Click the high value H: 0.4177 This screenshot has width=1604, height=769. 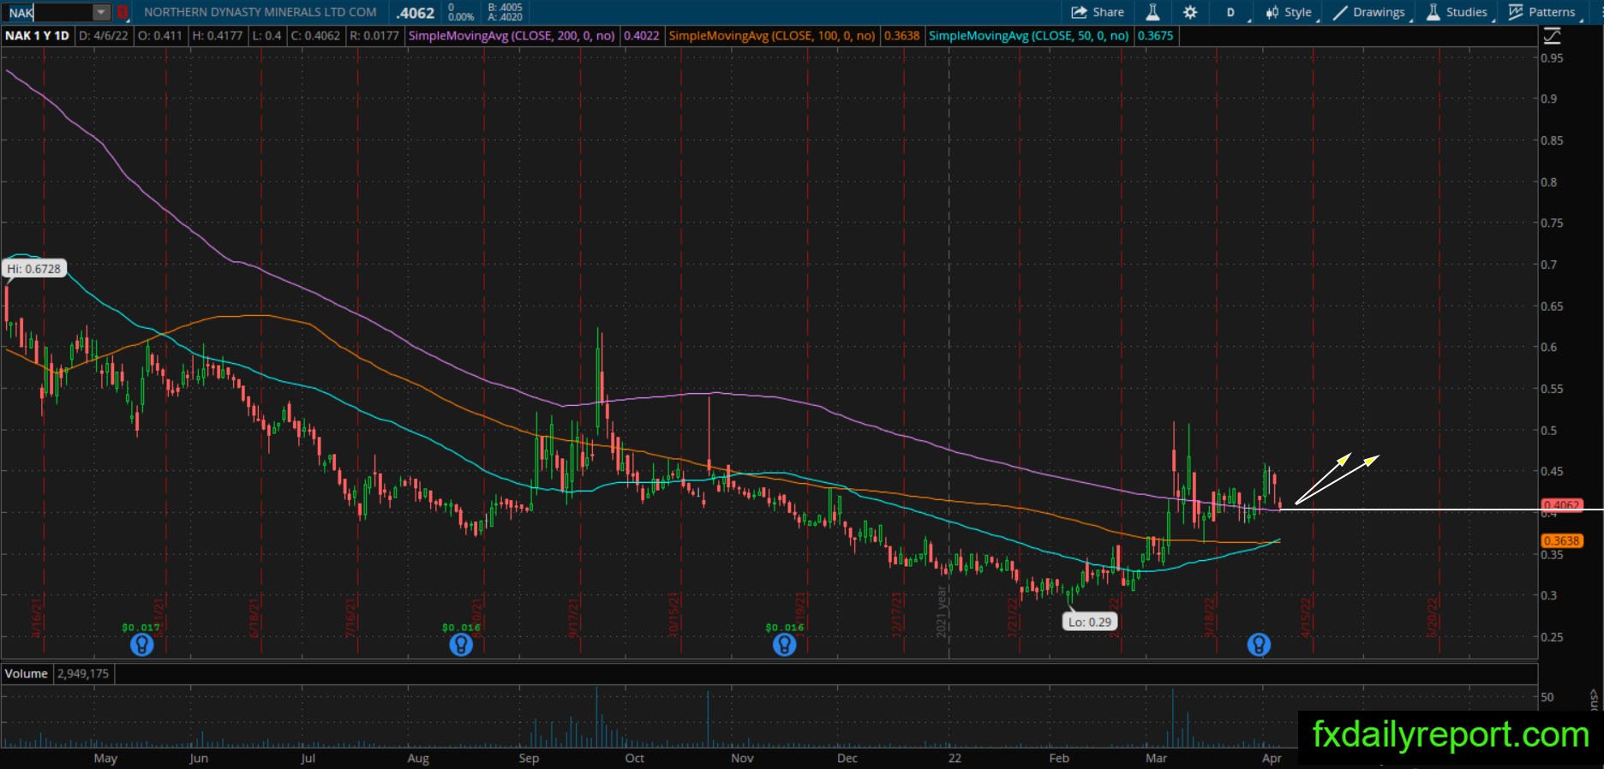(218, 36)
